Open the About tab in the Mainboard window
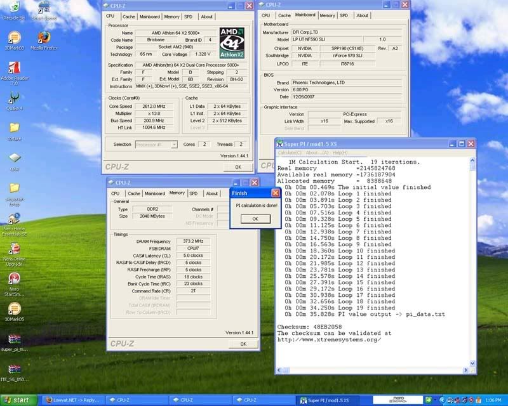Image resolution: width=508 pixels, height=406 pixels. click(362, 15)
